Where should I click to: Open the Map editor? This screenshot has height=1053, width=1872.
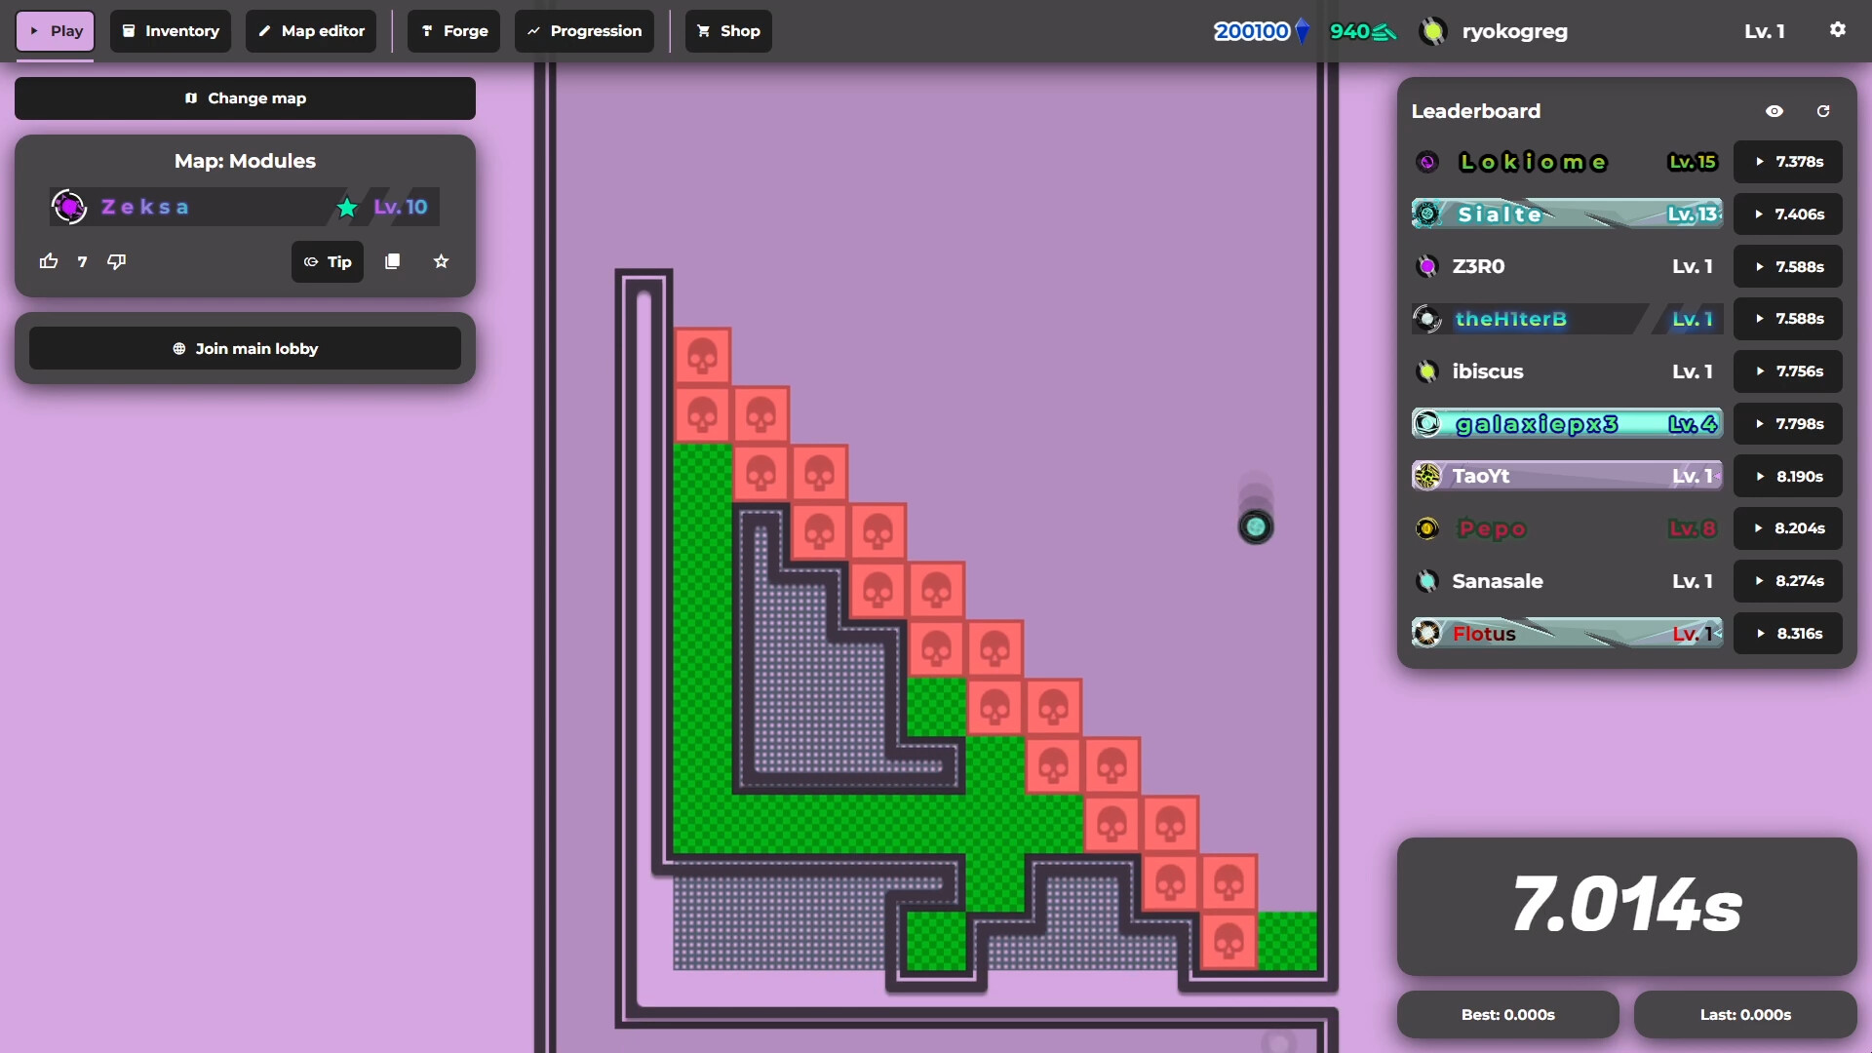point(310,30)
